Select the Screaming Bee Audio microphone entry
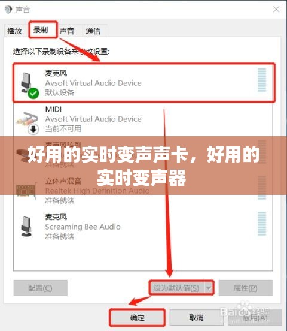 click(143, 226)
